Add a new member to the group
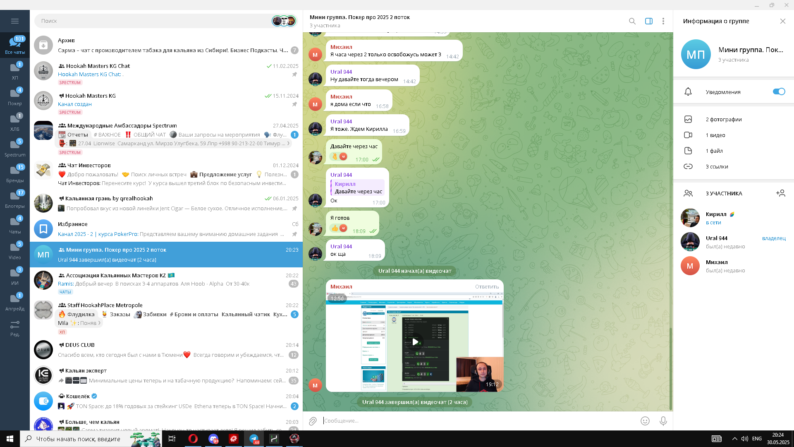794x447 pixels. coord(781,193)
